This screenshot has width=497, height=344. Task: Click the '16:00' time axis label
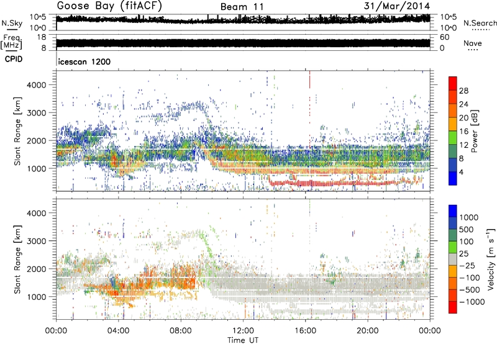click(x=305, y=330)
